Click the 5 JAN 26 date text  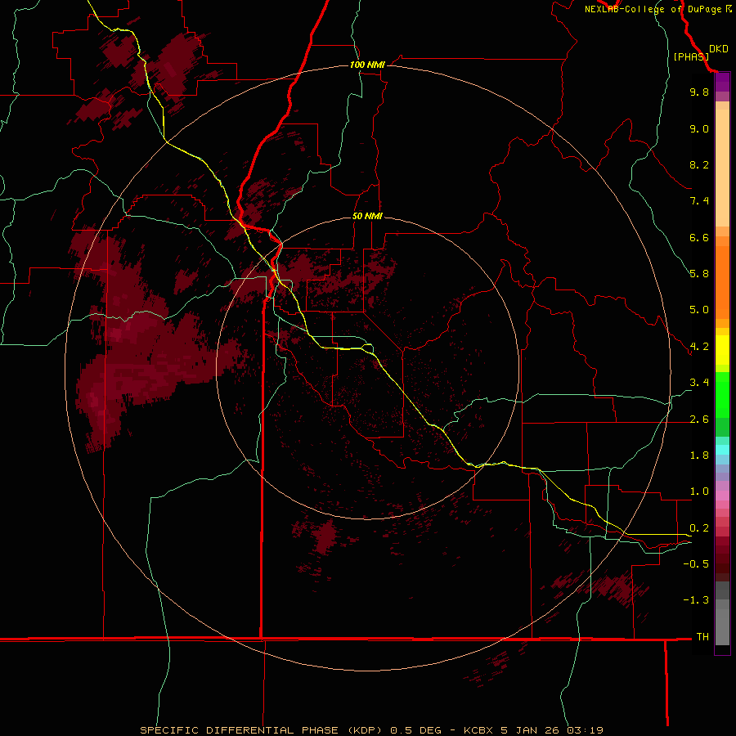point(531,730)
